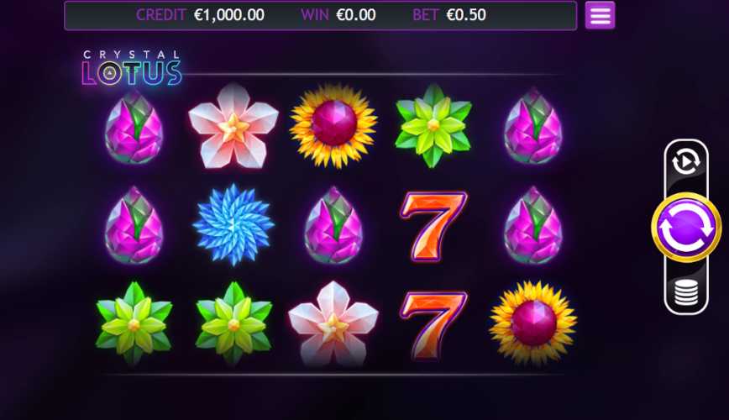Select the top-right pink lotus bud
This screenshot has width=729, height=420.
pyautogui.click(x=533, y=127)
